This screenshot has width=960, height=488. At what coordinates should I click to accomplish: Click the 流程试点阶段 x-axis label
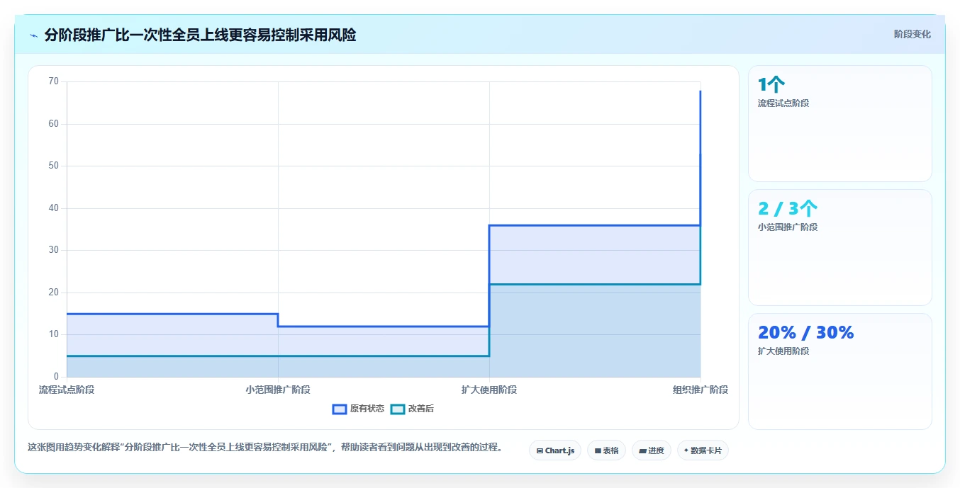pyautogui.click(x=67, y=390)
